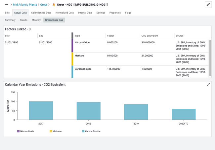215x150 pixels.
Task: Select the Normalized Data tab
Action: point(64,13)
